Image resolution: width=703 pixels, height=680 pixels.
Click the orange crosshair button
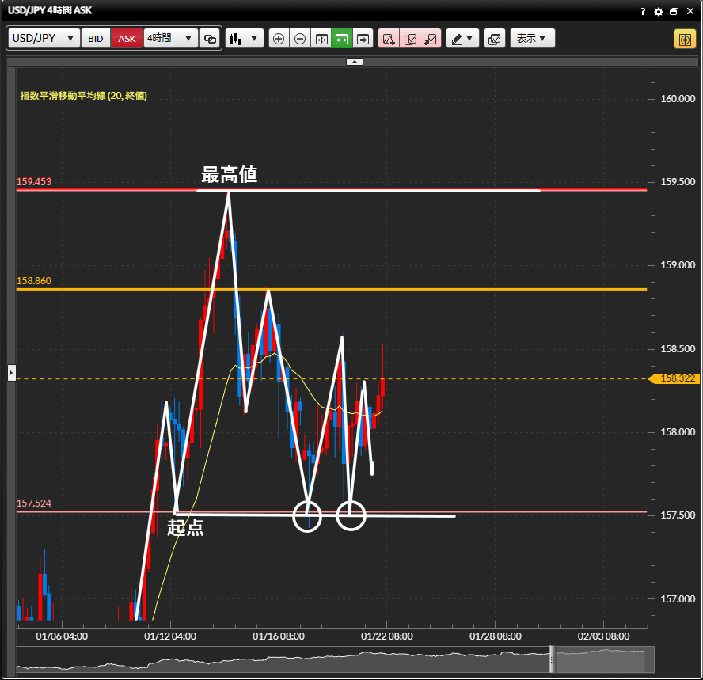684,39
